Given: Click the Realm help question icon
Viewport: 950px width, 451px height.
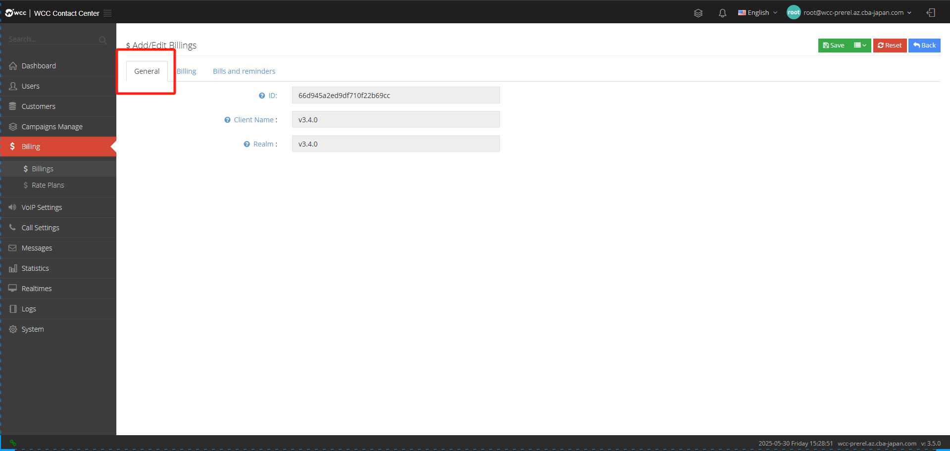Looking at the screenshot, I should (x=247, y=144).
